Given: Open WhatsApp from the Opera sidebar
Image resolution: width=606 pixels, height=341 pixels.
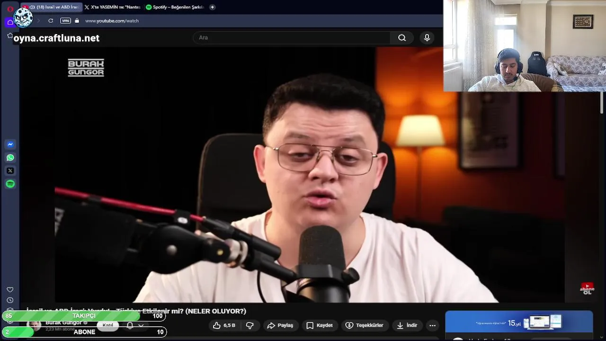Looking at the screenshot, I should coord(10,158).
